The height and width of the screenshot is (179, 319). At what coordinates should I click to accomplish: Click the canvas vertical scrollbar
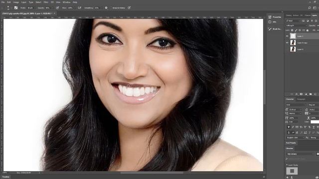(265, 88)
